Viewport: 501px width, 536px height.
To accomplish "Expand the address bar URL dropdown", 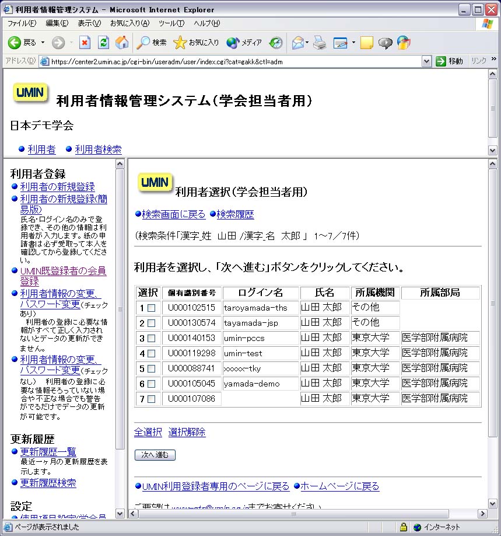I will click(426, 61).
